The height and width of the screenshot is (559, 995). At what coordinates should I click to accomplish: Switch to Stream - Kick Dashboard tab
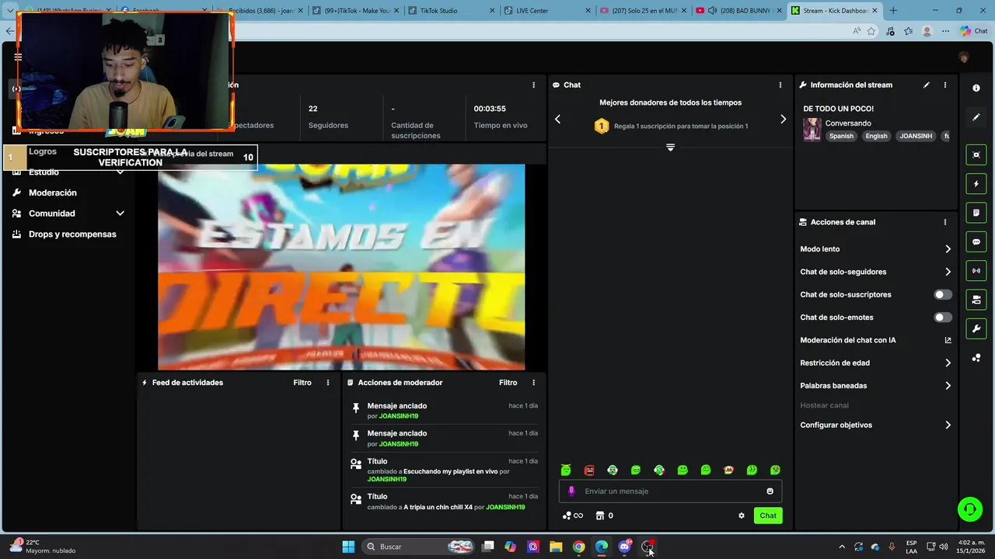click(x=835, y=11)
